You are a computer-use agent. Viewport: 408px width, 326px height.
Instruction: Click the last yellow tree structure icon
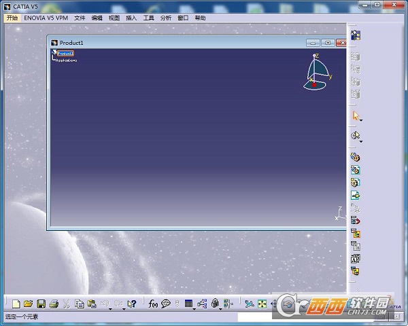356,271
